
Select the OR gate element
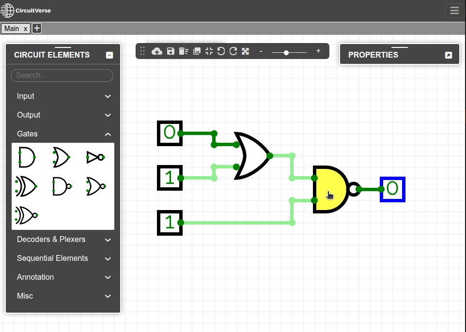62,157
